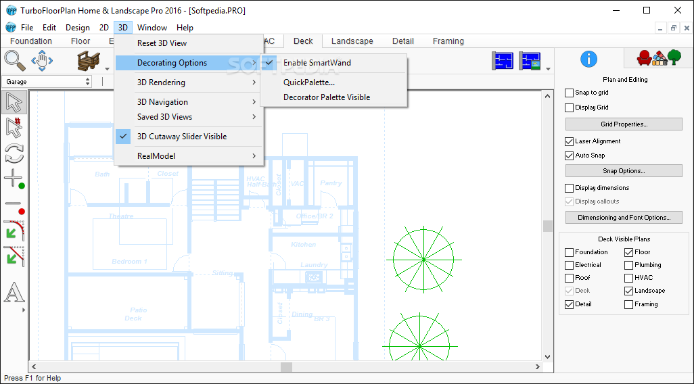Uncheck the Detail plan checkbox

(569, 304)
